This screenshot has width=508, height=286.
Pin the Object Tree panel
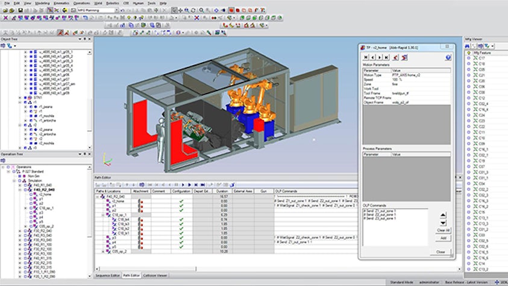tap(85, 39)
